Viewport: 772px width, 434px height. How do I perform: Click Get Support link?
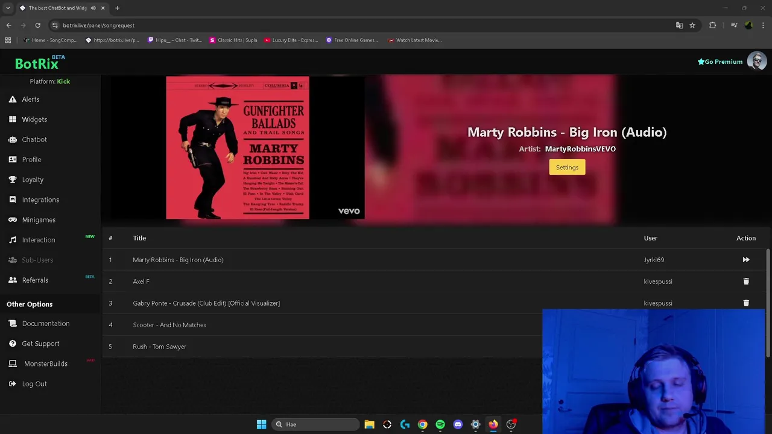click(40, 344)
